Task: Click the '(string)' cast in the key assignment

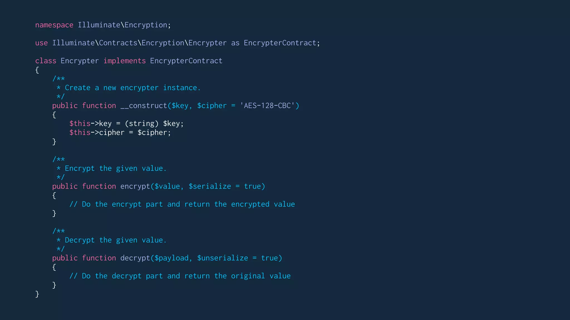Action: click(x=142, y=124)
